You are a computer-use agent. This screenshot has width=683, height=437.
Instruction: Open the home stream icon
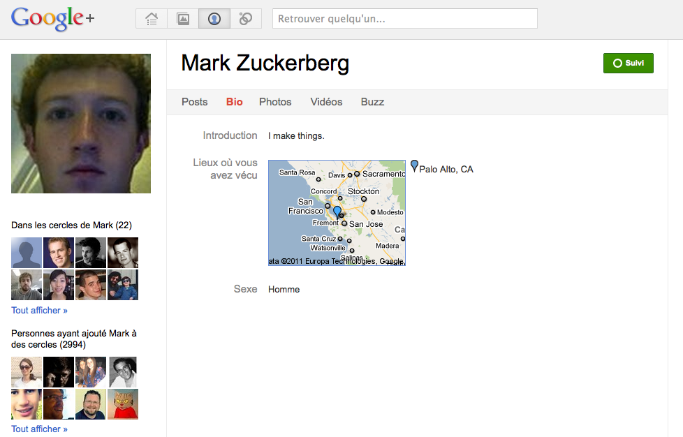pyautogui.click(x=152, y=19)
